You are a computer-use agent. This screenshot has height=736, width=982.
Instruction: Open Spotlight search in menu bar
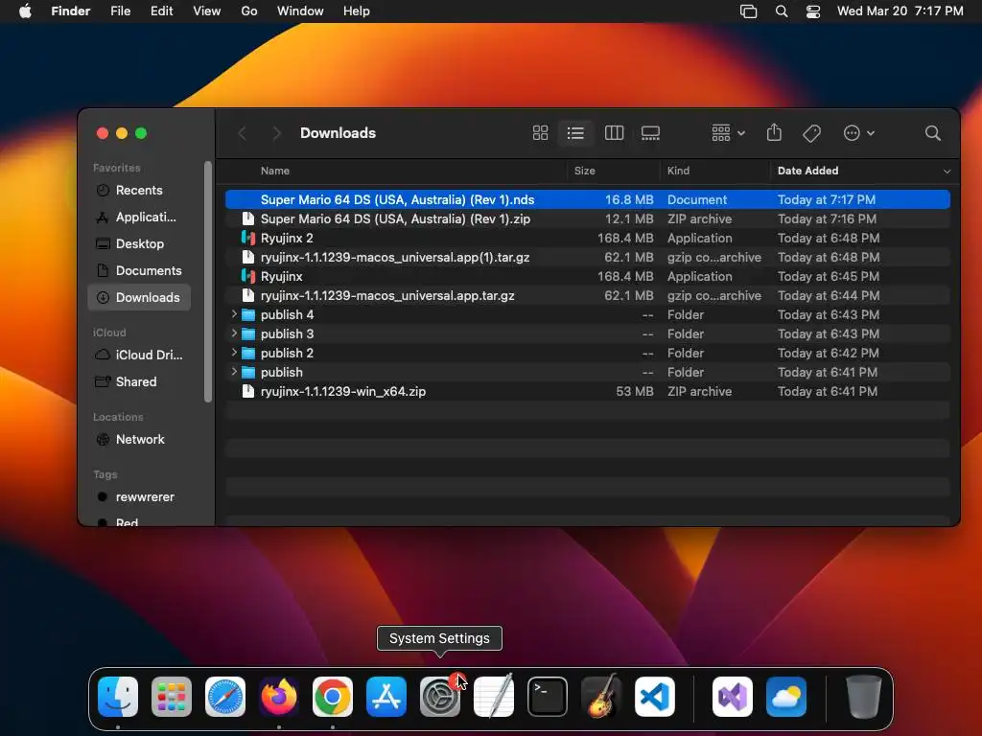781,11
